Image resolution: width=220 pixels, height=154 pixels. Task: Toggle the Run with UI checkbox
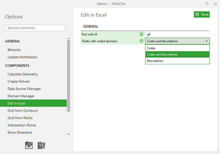tap(149, 34)
